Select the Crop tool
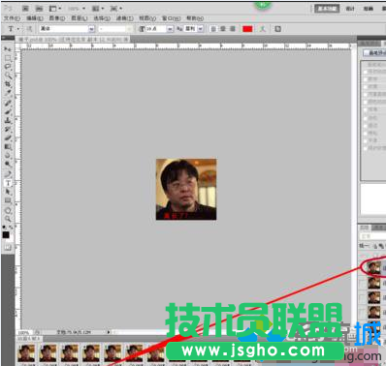The width and height of the screenshot is (386, 366). pyautogui.click(x=8, y=84)
